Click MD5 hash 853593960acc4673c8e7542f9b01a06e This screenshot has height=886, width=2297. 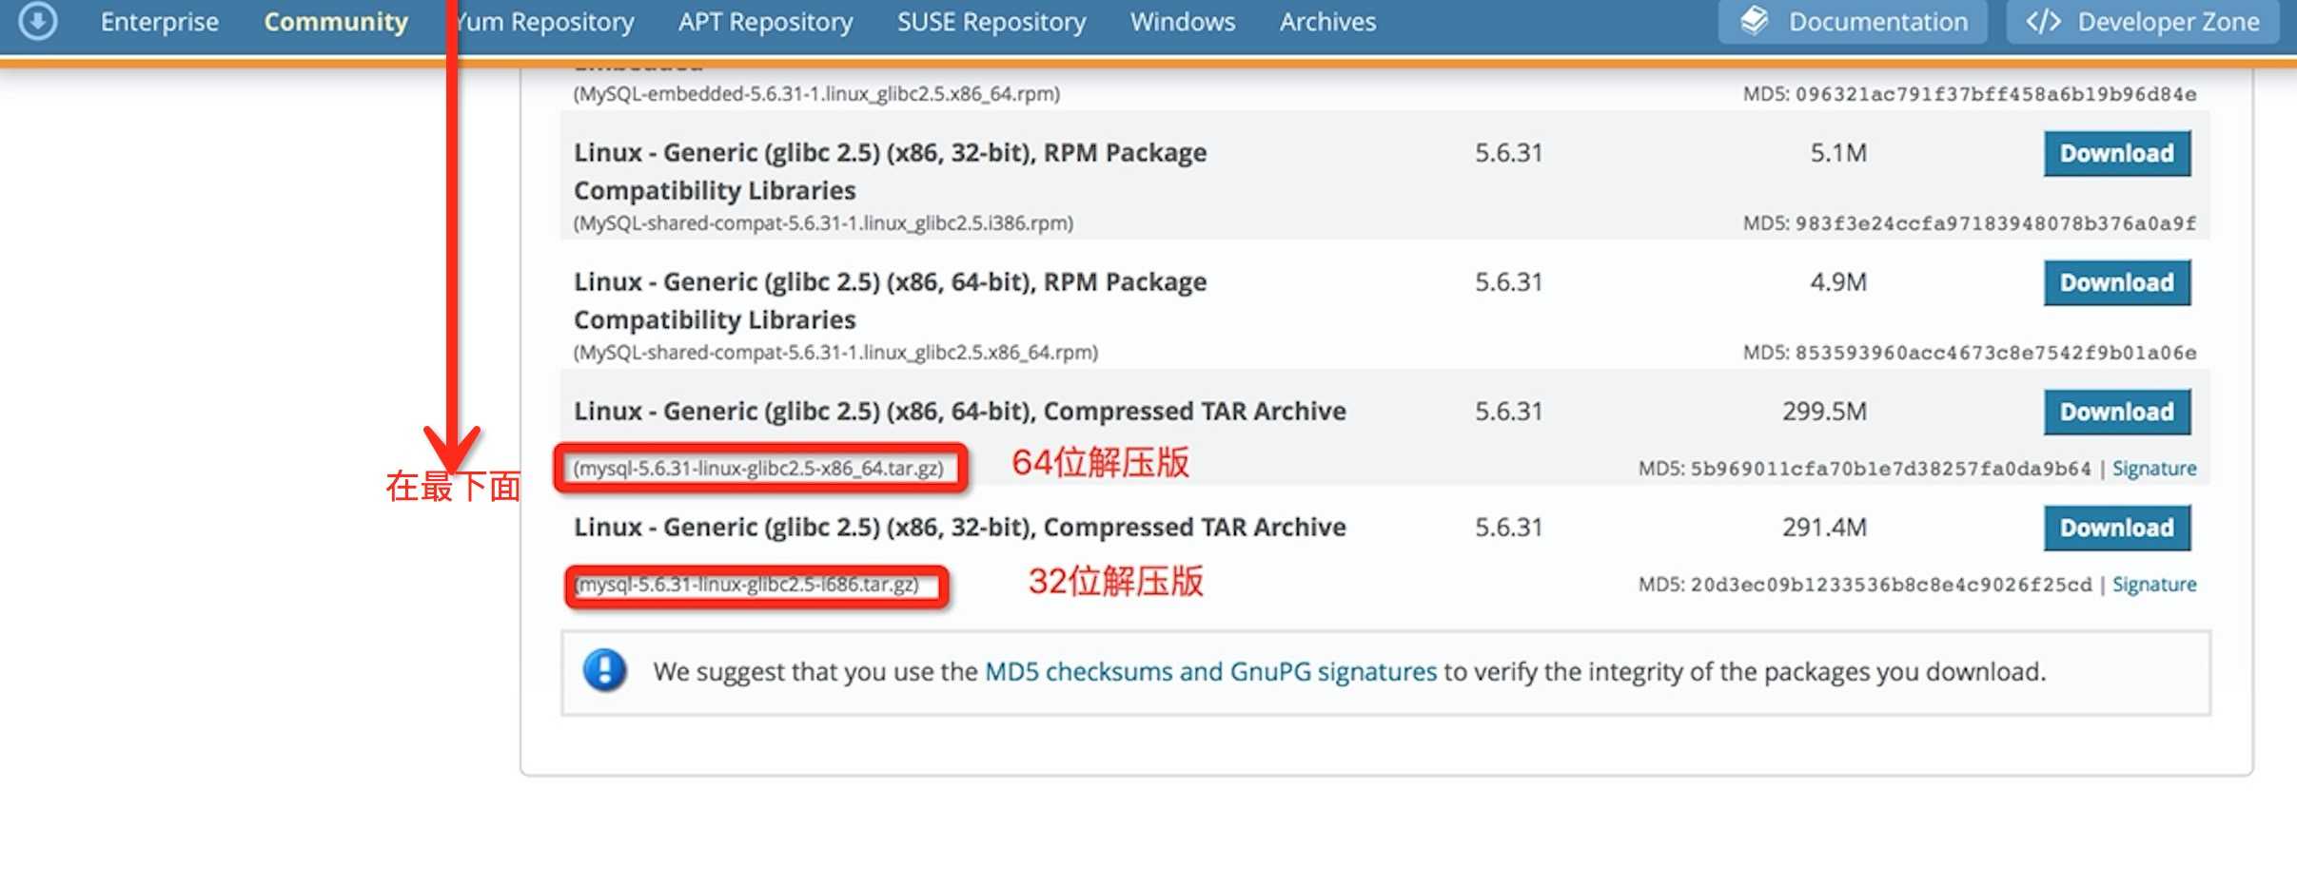coord(1995,353)
